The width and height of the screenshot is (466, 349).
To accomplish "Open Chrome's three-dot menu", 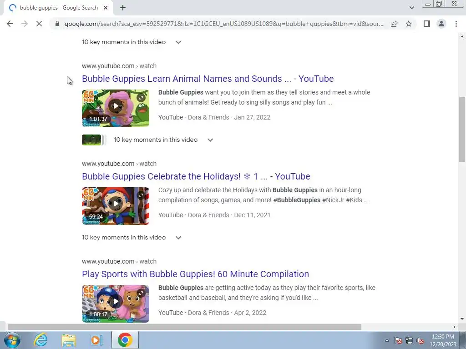I will (456, 24).
